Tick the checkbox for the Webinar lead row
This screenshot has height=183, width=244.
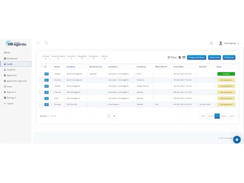point(42,92)
